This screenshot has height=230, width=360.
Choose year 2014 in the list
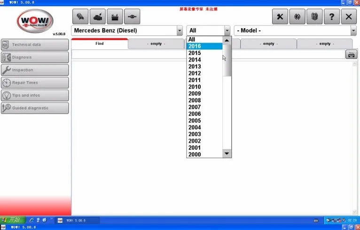pos(204,60)
